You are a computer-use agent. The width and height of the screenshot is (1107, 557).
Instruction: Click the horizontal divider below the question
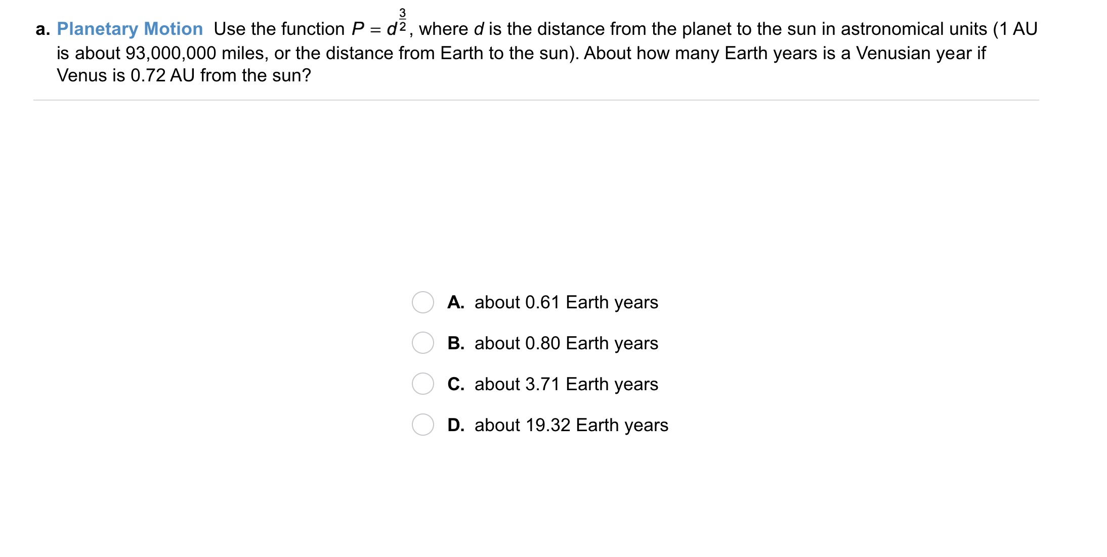(x=536, y=100)
